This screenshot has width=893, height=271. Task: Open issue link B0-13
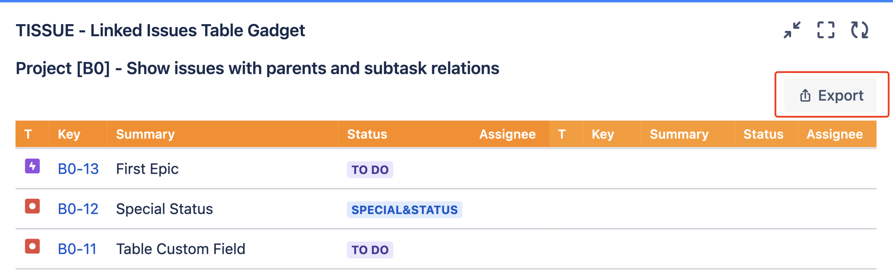78,169
